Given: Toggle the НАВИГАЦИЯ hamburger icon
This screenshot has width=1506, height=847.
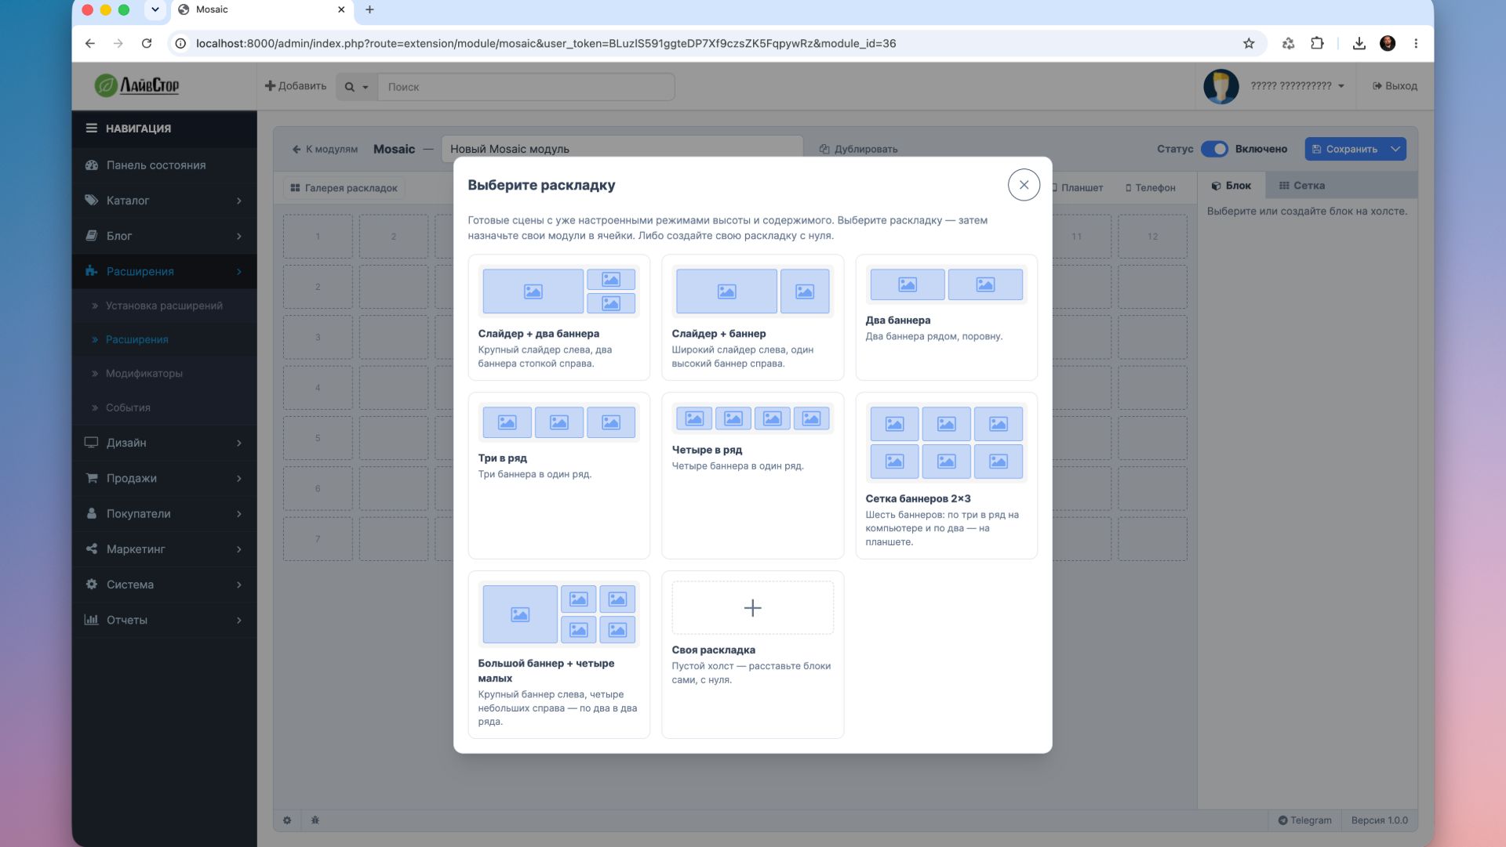Looking at the screenshot, I should pos(91,128).
